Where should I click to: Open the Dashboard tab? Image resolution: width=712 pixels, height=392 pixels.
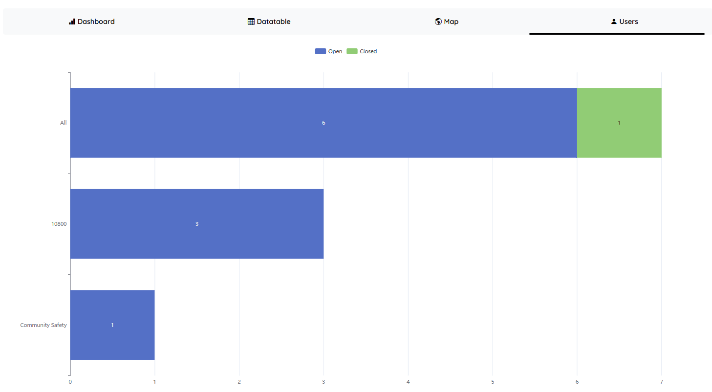click(92, 22)
